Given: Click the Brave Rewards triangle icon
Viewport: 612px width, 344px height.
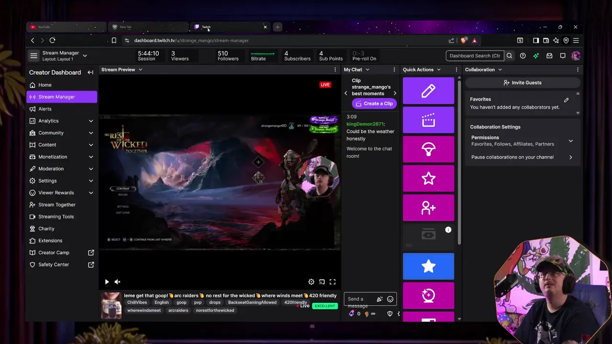Looking at the screenshot, I should 474,41.
